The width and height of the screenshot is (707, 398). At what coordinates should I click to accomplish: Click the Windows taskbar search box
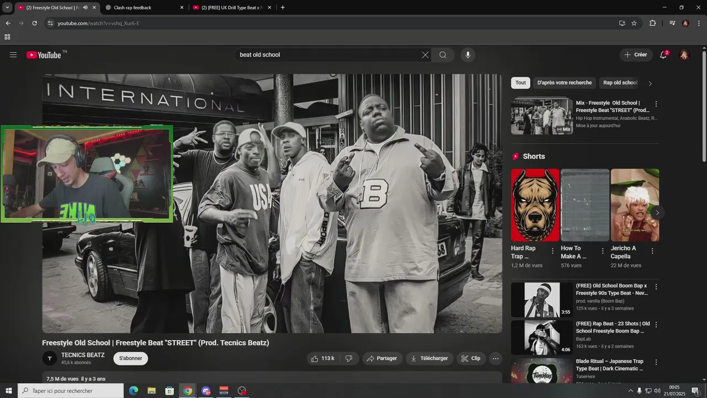(71, 391)
